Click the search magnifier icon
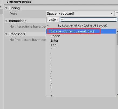 tap(62, 19)
